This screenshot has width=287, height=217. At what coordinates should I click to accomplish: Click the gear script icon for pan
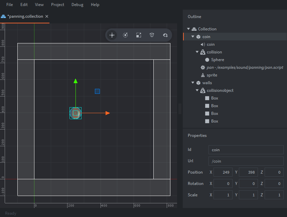[202, 67]
